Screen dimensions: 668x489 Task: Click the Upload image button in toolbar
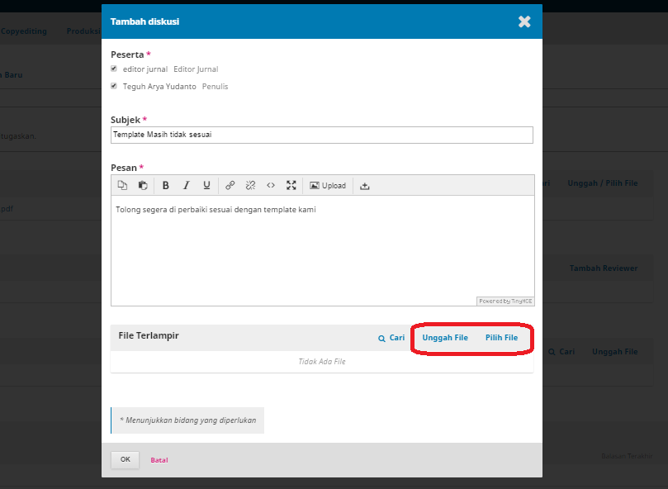click(x=328, y=186)
